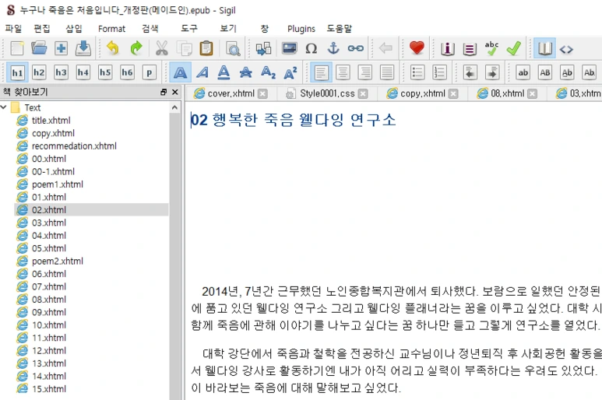Viewport: 602px width, 400px height.
Task: Open the Format menu
Action: coord(111,29)
